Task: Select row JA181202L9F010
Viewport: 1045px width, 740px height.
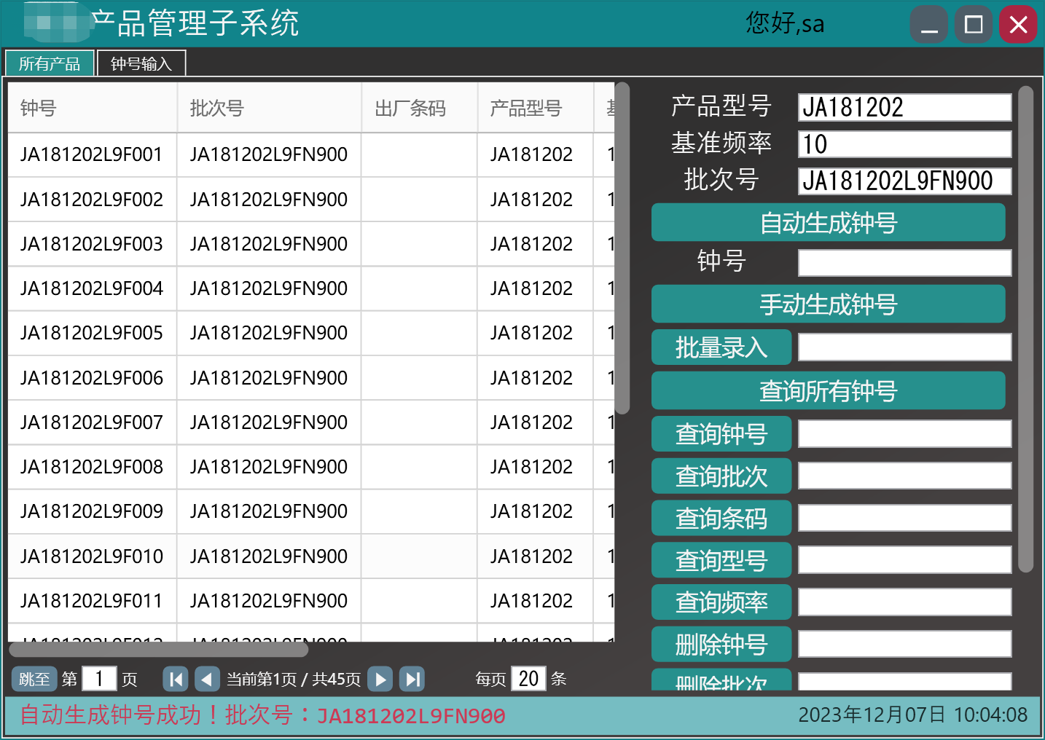Action: click(311, 556)
